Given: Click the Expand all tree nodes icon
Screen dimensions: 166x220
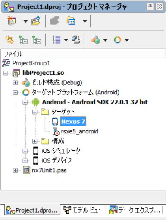Looking at the screenshot, I should 23,39.
